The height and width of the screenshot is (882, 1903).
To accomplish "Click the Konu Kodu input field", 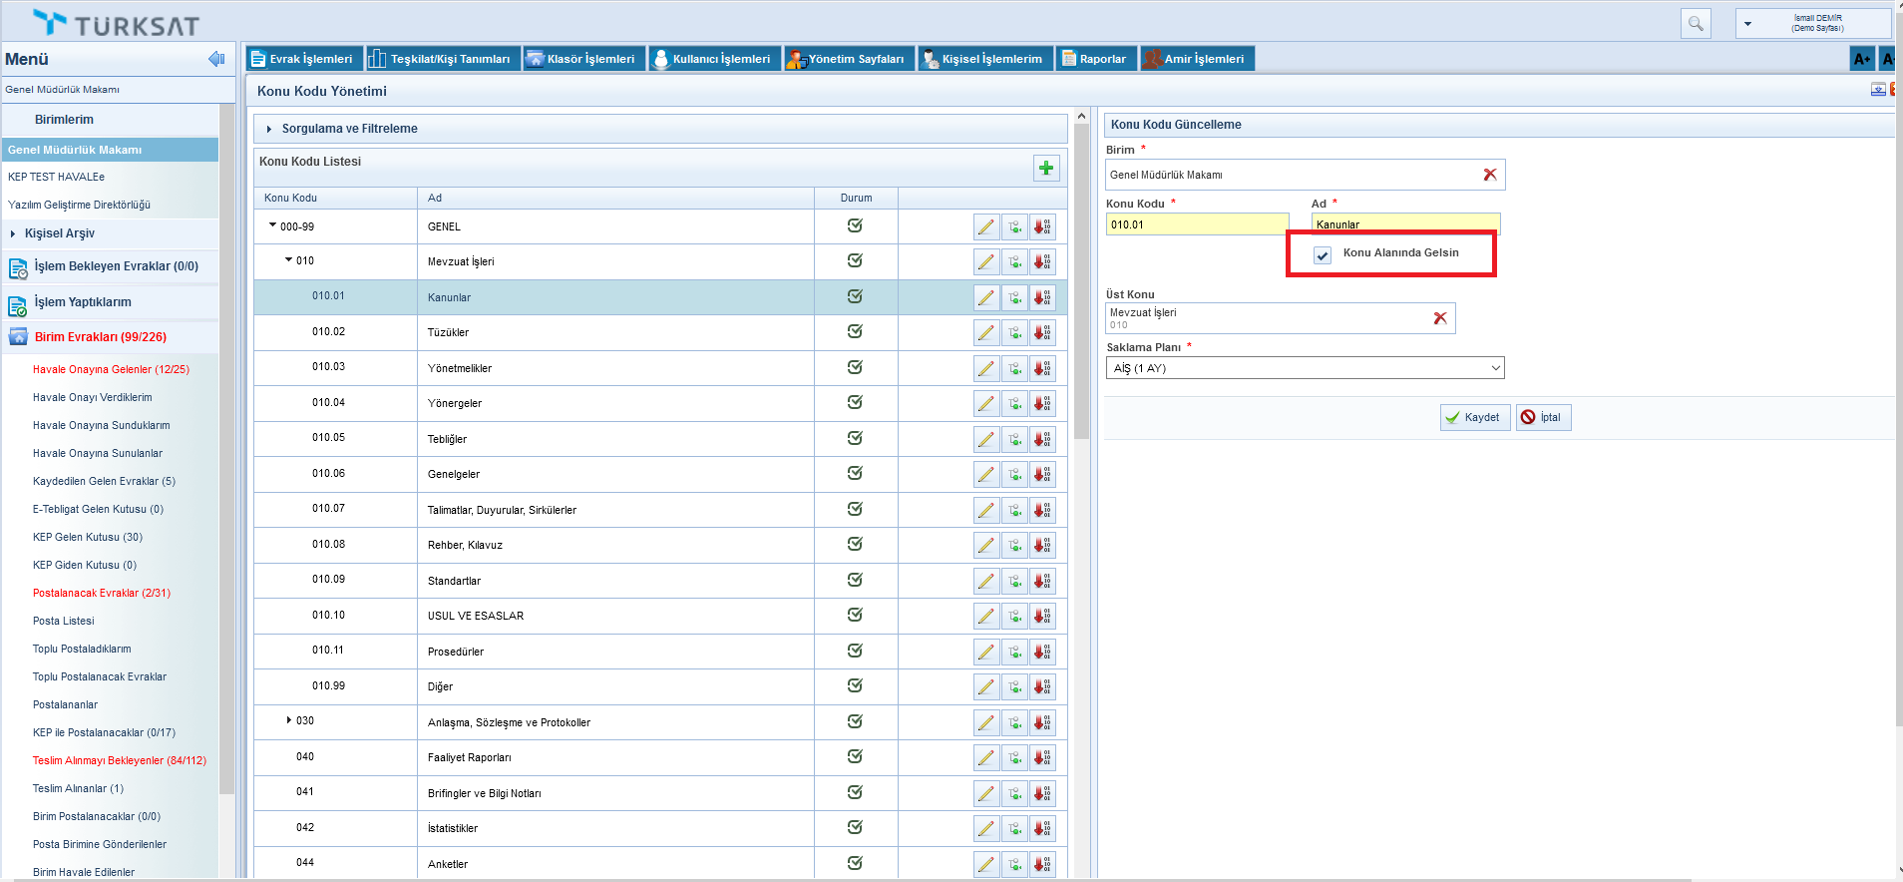I will pyautogui.click(x=1196, y=224).
